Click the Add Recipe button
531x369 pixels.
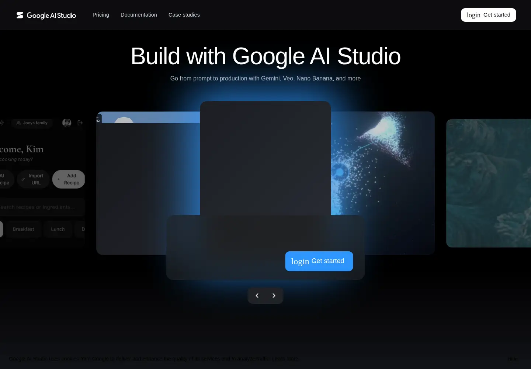click(69, 179)
